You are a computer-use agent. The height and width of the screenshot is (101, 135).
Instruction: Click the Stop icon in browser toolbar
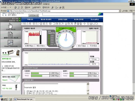15,8
